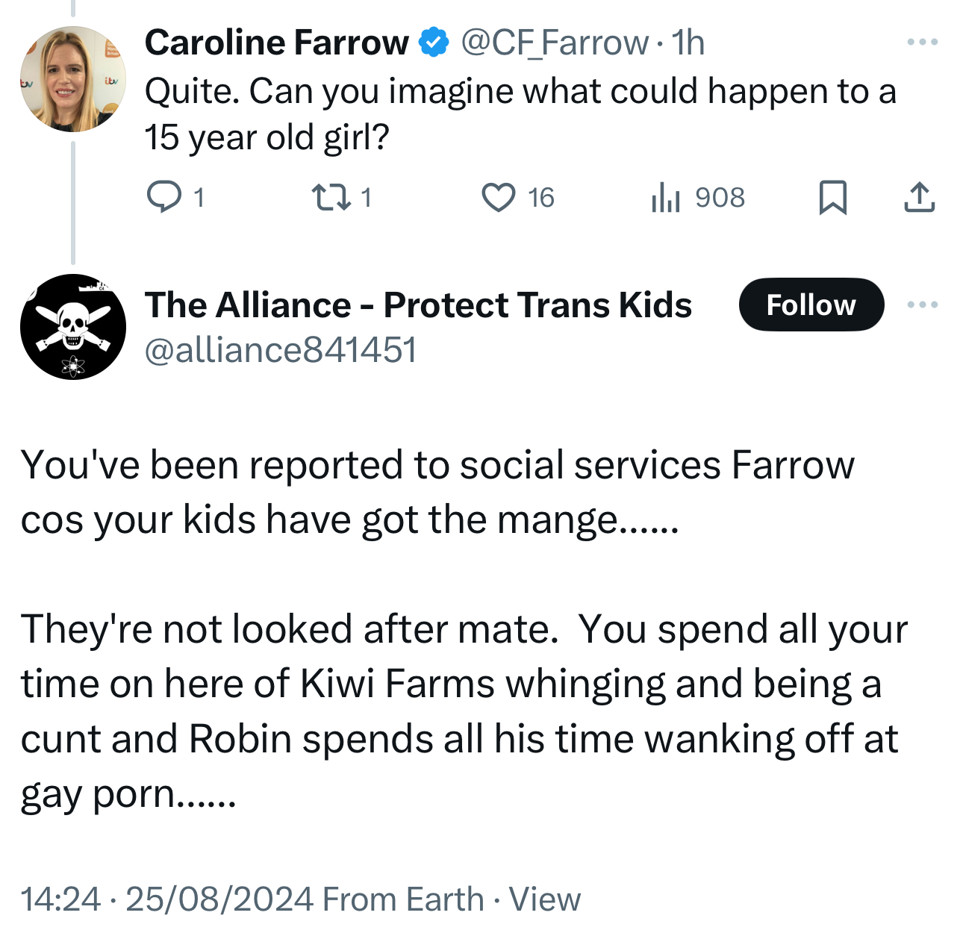The width and height of the screenshot is (963, 939).
Task: Click the retweet icon on Farrow's tweet
Action: point(329,197)
